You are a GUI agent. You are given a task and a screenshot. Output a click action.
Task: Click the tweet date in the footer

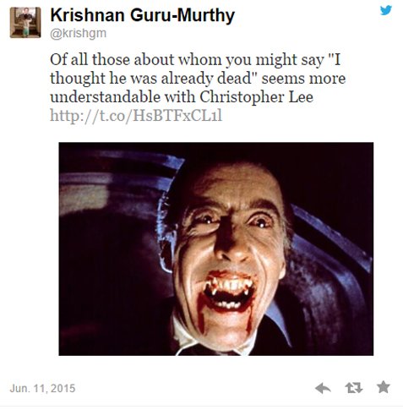(x=42, y=388)
